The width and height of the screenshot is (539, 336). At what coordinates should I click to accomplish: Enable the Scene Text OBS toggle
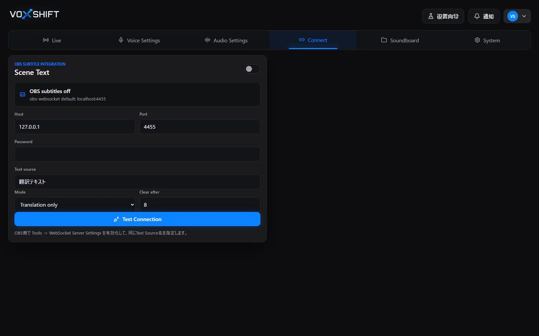point(252,69)
